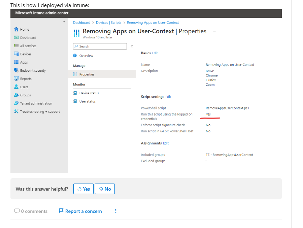The height and width of the screenshot is (228, 303).
Task: Select the Properties sliders icon
Action: 75,74
